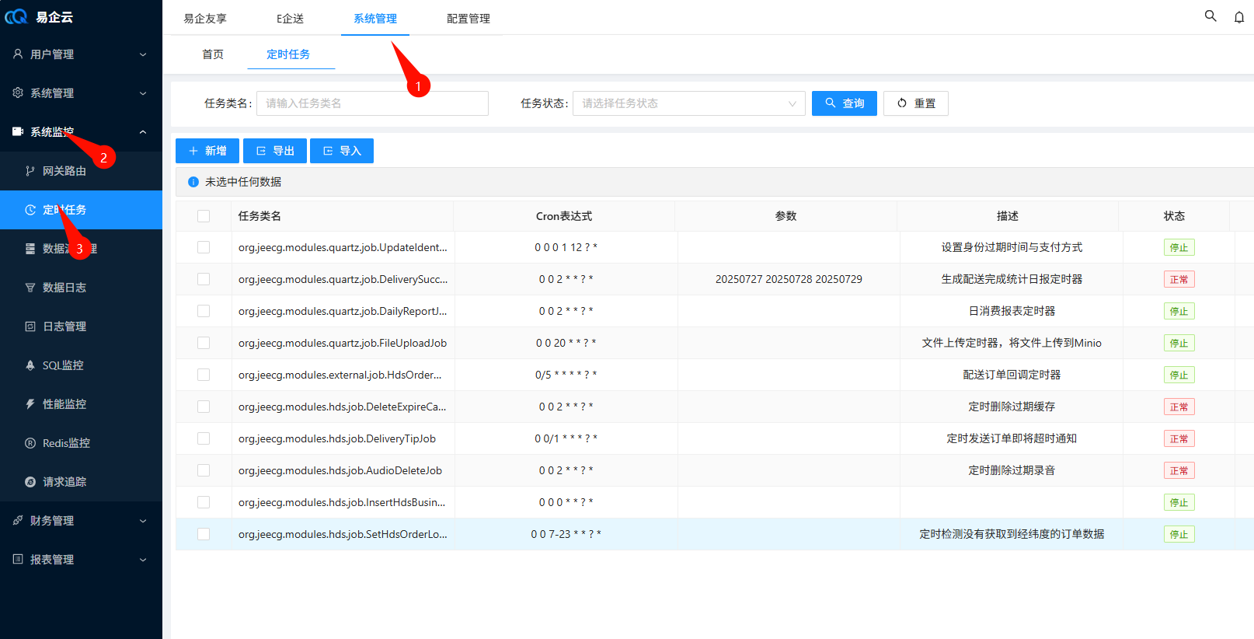The image size is (1254, 639).
Task: Click the 任务类名 column header
Action: [260, 216]
